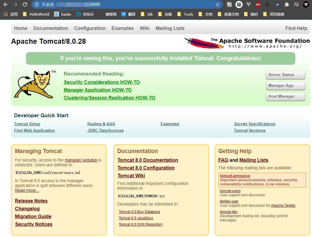Open the 博客园 bookmark
This screenshot has width=312, height=237.
(107, 14)
